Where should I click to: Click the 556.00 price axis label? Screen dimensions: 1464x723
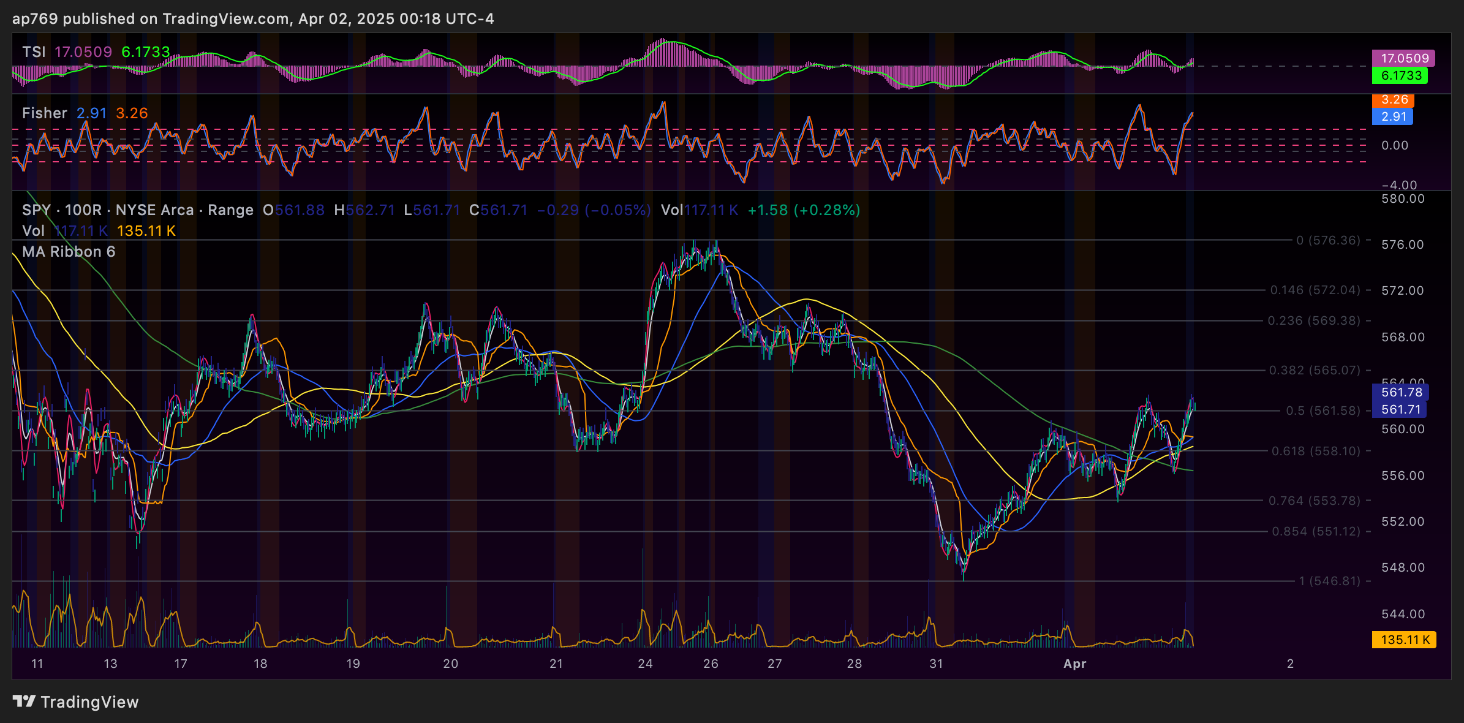1403,475
